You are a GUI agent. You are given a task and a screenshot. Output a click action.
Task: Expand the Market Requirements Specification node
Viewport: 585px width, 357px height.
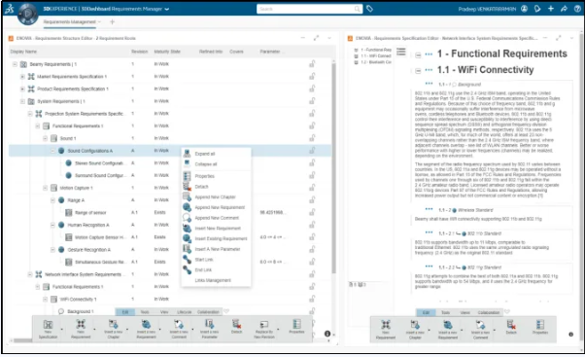coord(22,77)
